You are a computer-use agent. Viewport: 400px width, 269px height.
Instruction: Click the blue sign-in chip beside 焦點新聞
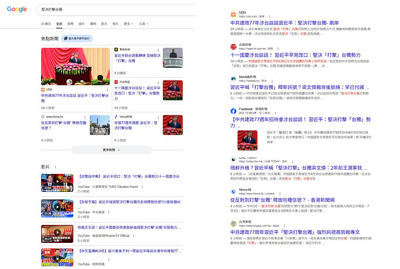77,38
